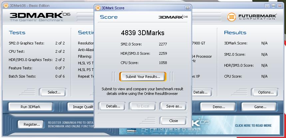286x138 pixels.
Task: Click Batch Size Tests 0 of 6 value
Action: pyautogui.click(x=60, y=76)
